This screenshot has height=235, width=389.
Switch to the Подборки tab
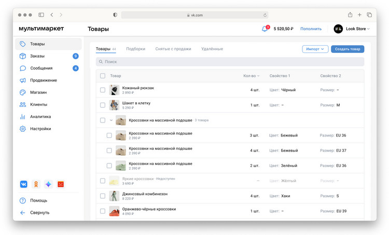pos(135,49)
